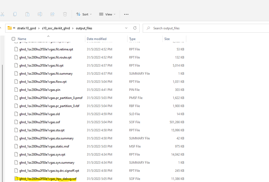Screen dimensions: 269x182
Task: Expand the address bar history dropdown
Action: tap(126, 28)
